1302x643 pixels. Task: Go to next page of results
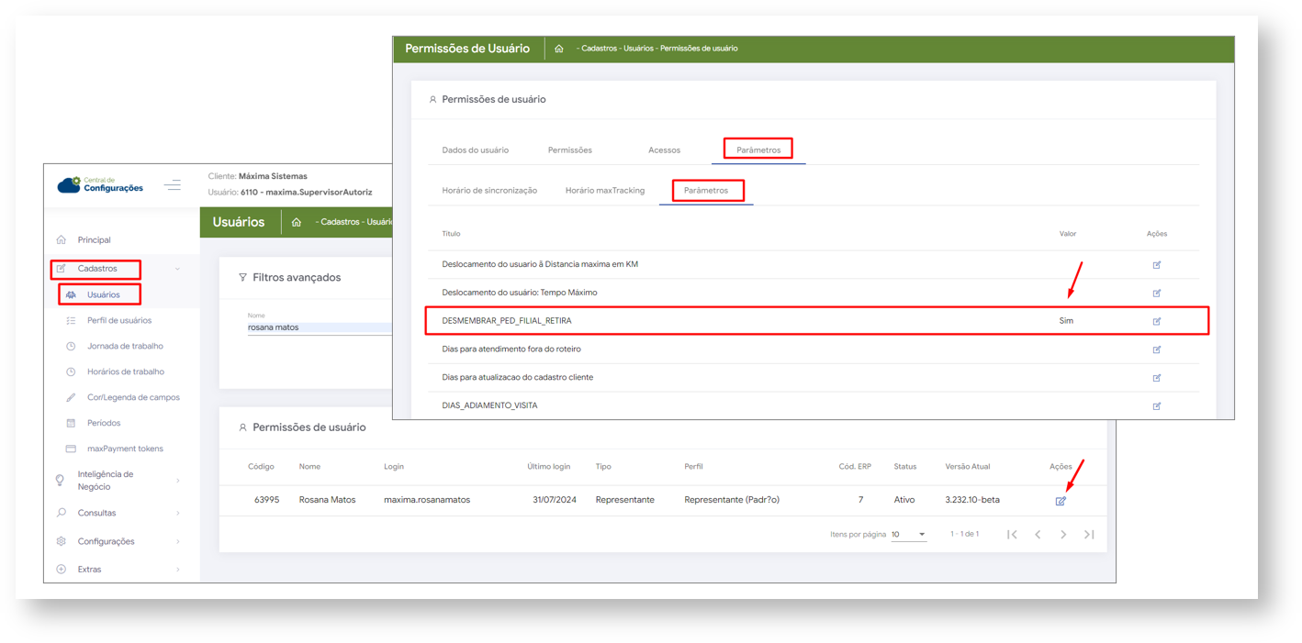(x=1063, y=535)
